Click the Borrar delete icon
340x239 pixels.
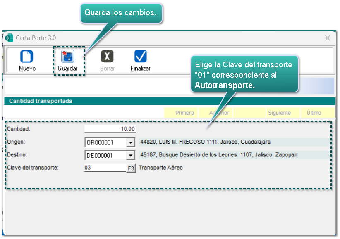point(107,56)
